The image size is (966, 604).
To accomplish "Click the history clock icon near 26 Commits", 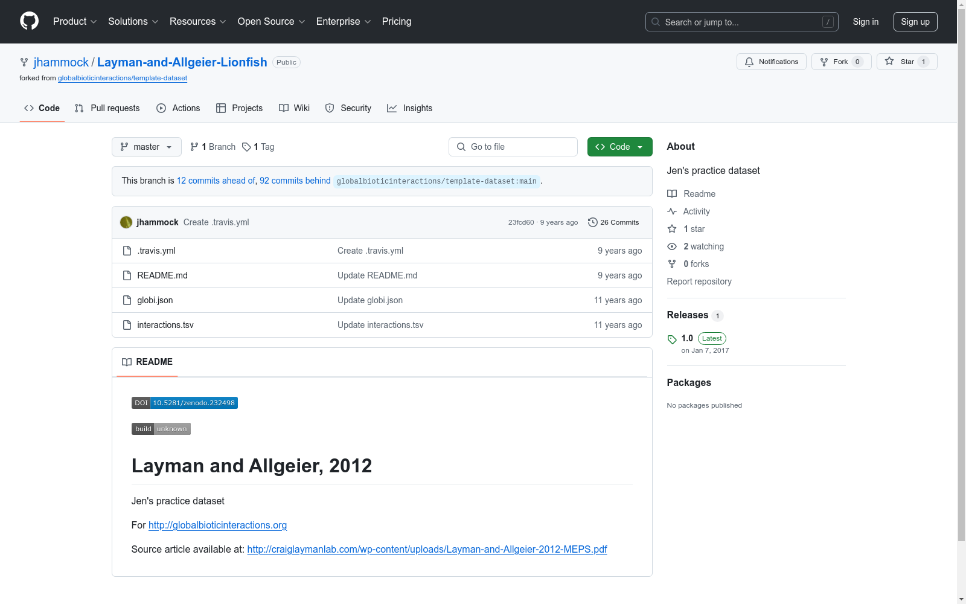I will click(x=593, y=222).
